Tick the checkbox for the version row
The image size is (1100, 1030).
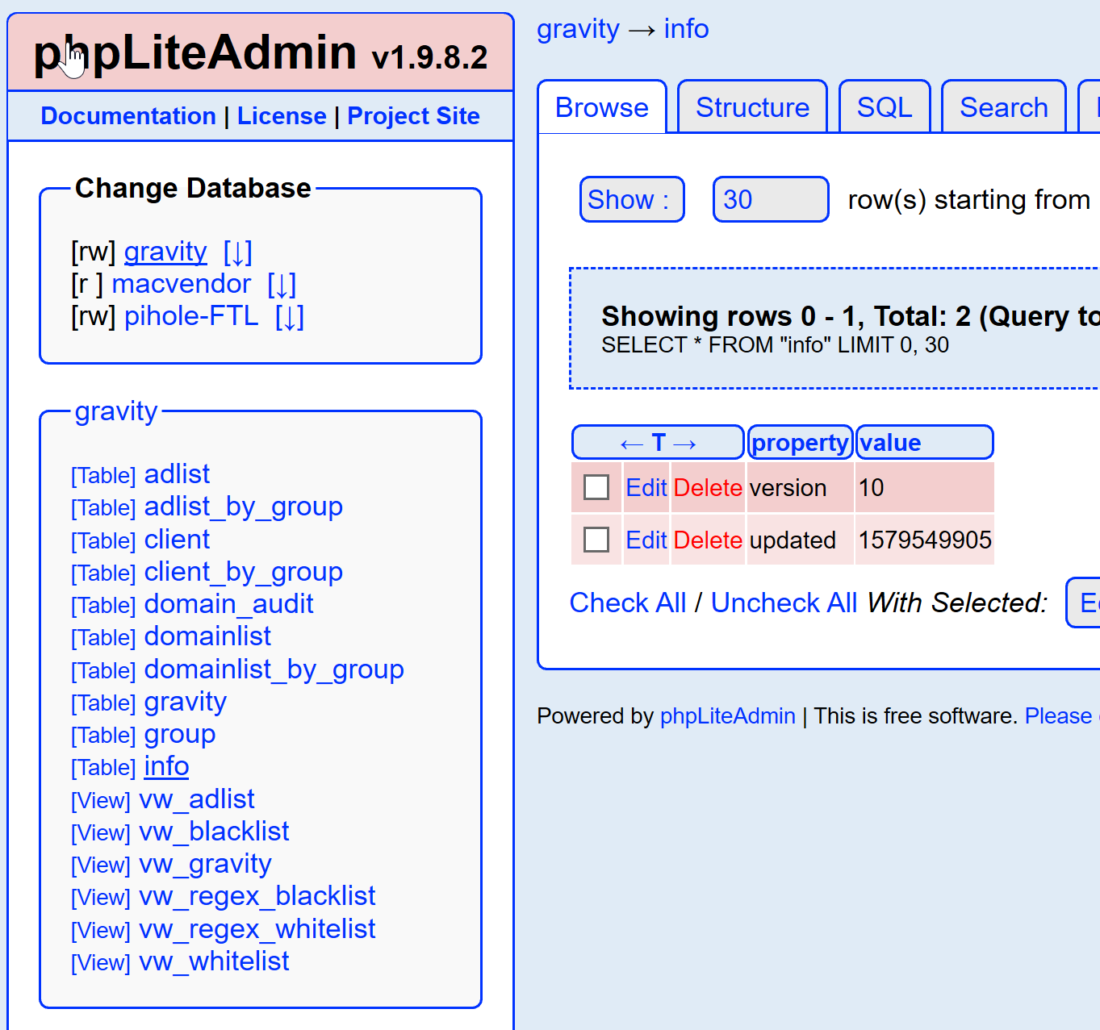(596, 487)
